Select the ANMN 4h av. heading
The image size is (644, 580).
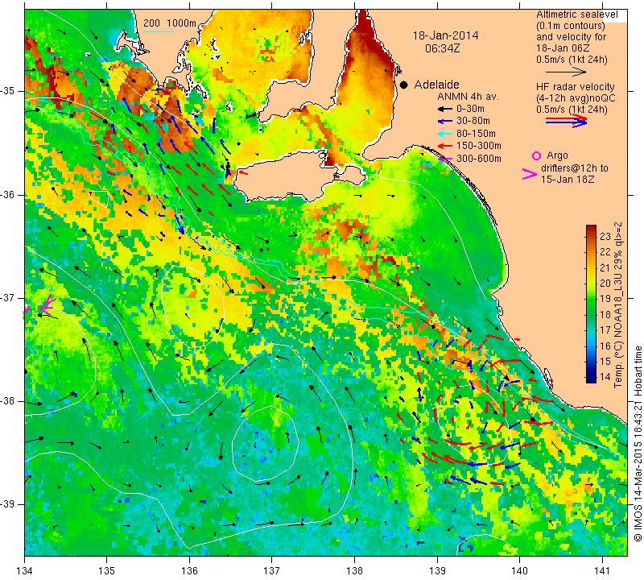(468, 97)
